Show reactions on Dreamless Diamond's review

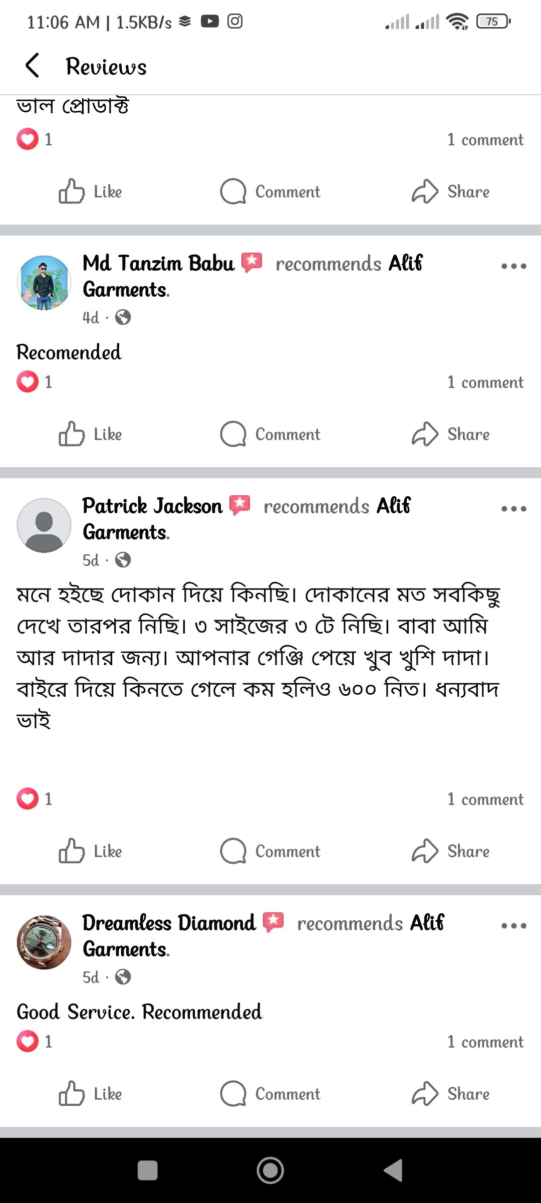click(x=34, y=1042)
